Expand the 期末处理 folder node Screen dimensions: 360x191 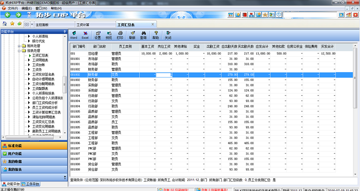click(x=19, y=46)
